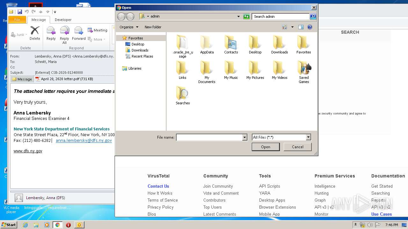Screen dimensions: 408x229
Task: Select the Downloads folder in file list
Action: (x=280, y=45)
